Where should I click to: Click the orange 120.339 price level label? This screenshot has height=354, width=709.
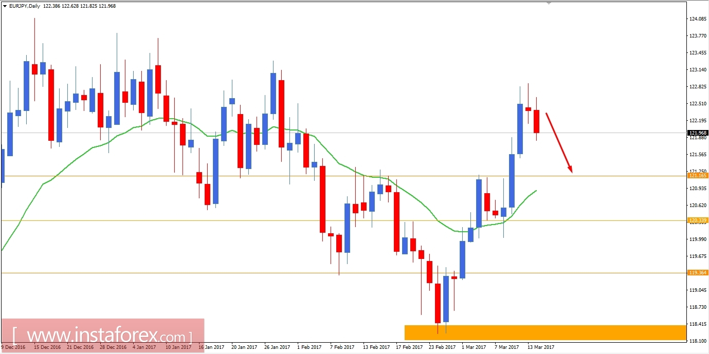pyautogui.click(x=697, y=220)
